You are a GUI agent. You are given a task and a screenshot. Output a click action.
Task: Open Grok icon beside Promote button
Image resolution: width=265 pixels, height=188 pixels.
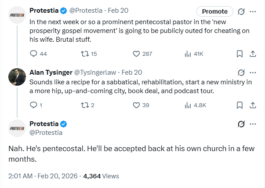(240, 11)
